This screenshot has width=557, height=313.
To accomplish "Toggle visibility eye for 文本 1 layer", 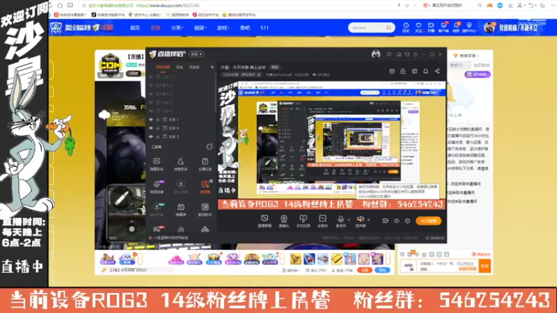I will click(x=151, y=120).
